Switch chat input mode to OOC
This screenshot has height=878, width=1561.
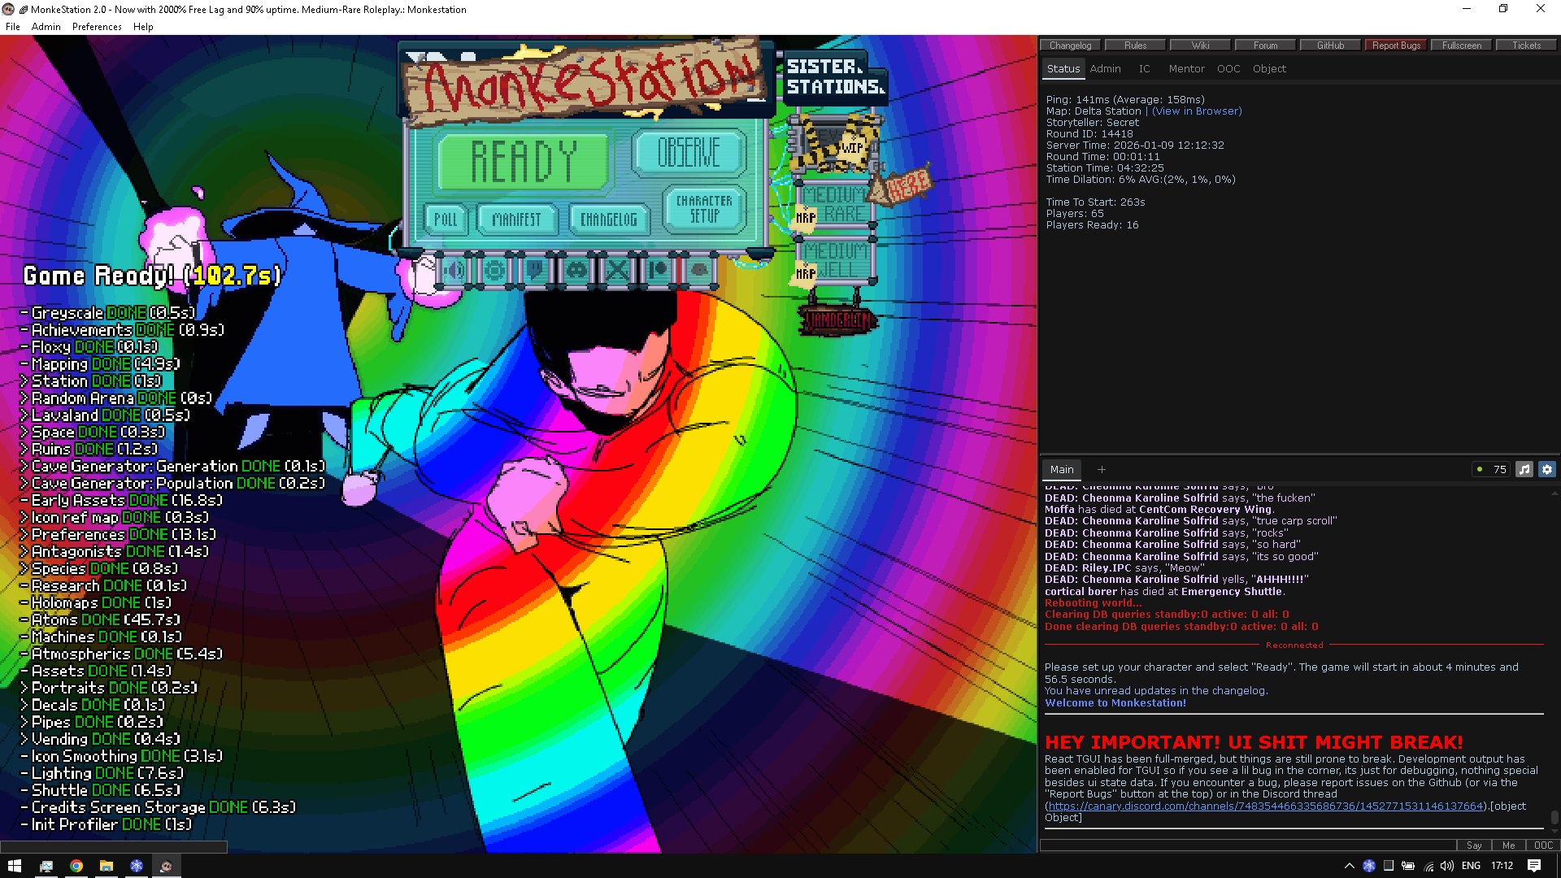click(x=1543, y=845)
